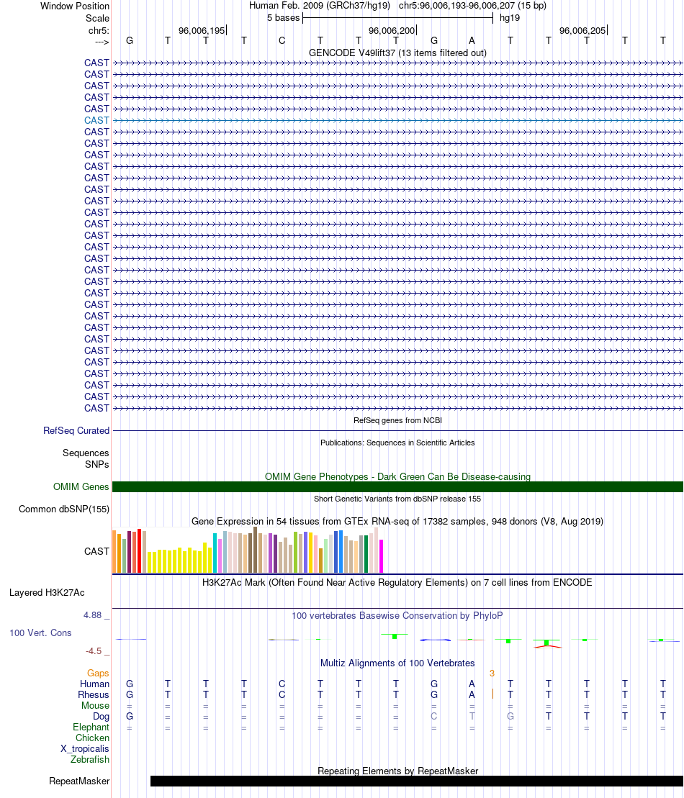Select the Elephant species row label
684x798 pixels.
point(91,727)
